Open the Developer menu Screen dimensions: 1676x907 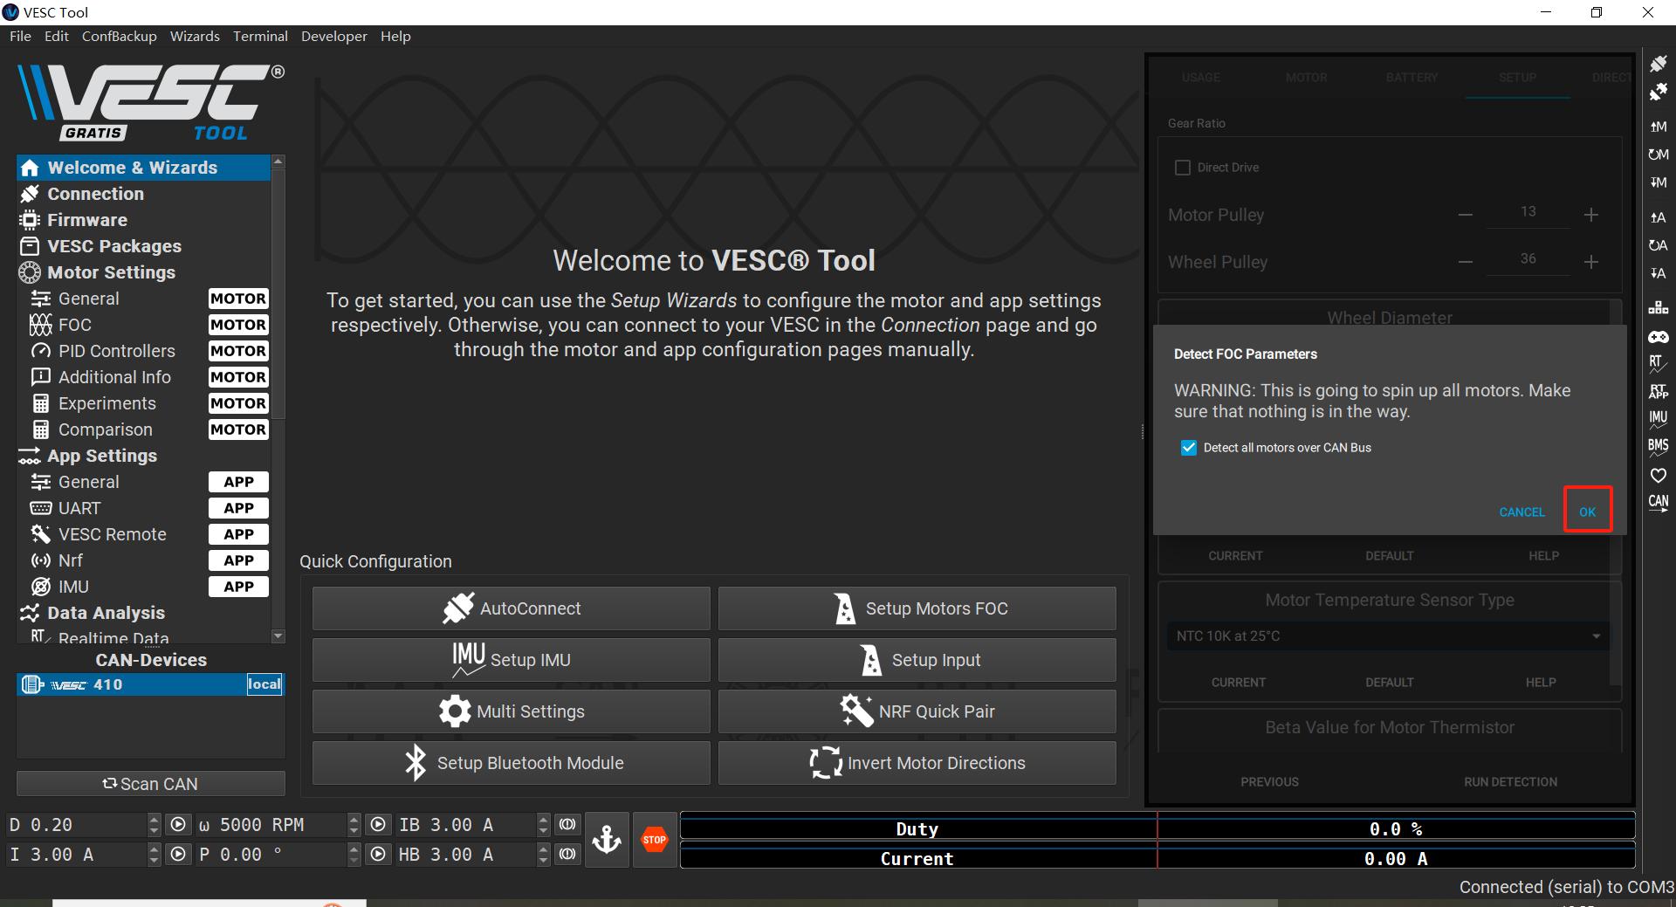click(x=334, y=37)
